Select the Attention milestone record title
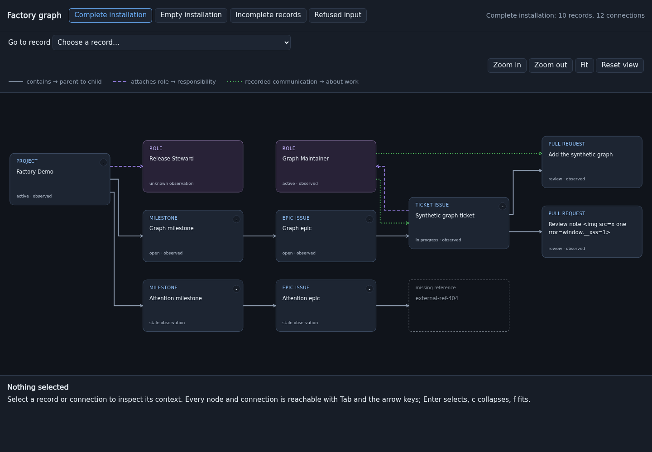Screen dimensions: 652x452 pos(176,298)
